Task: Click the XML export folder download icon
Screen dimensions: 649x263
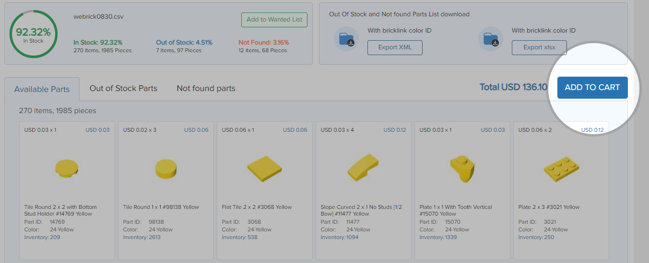Action: pos(346,39)
